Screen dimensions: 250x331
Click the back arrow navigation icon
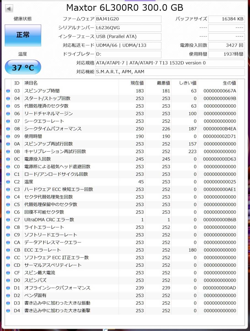9,9
